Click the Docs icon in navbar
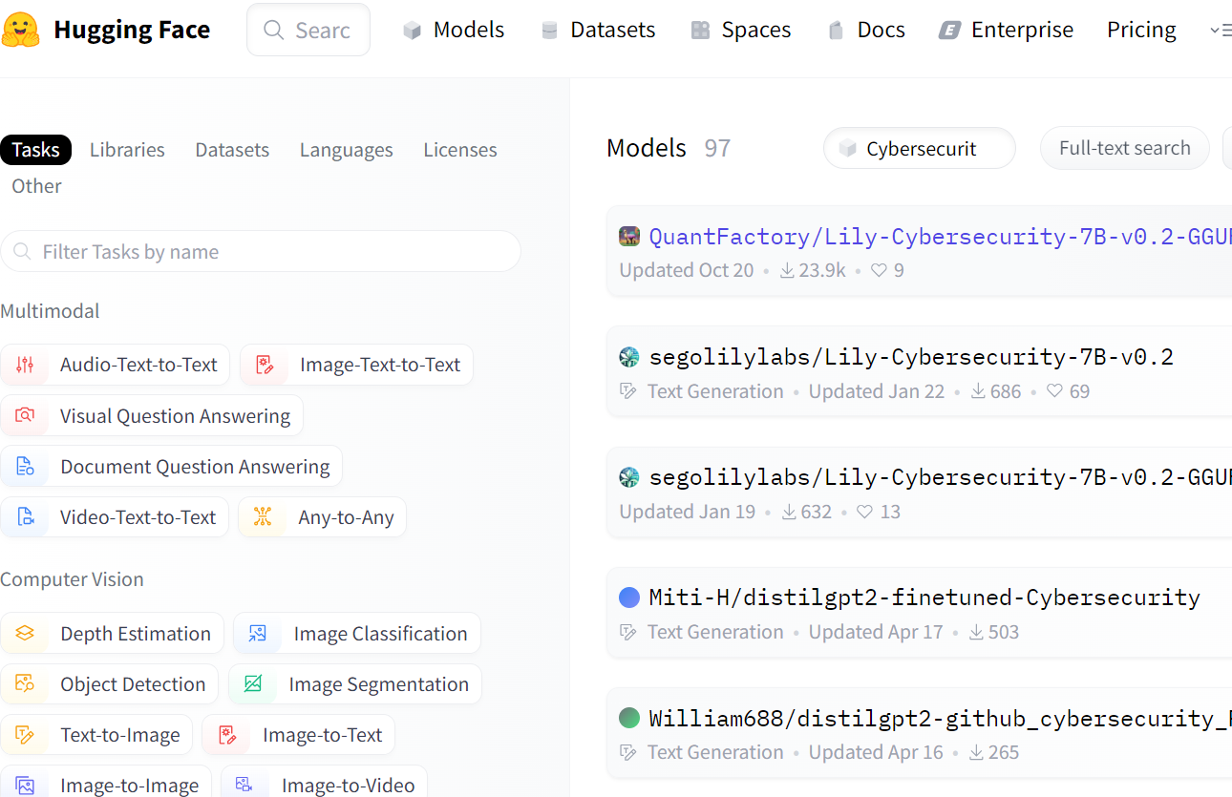The height and width of the screenshot is (797, 1232). point(837,31)
